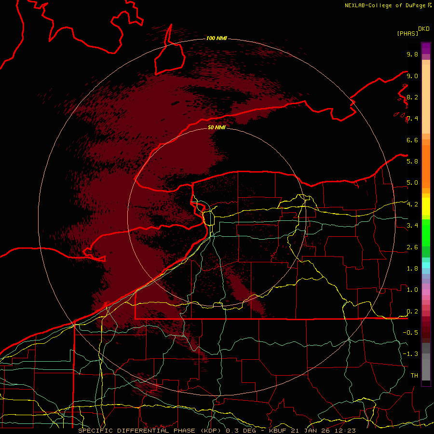Click the [PHAS] legend header

click(x=407, y=33)
